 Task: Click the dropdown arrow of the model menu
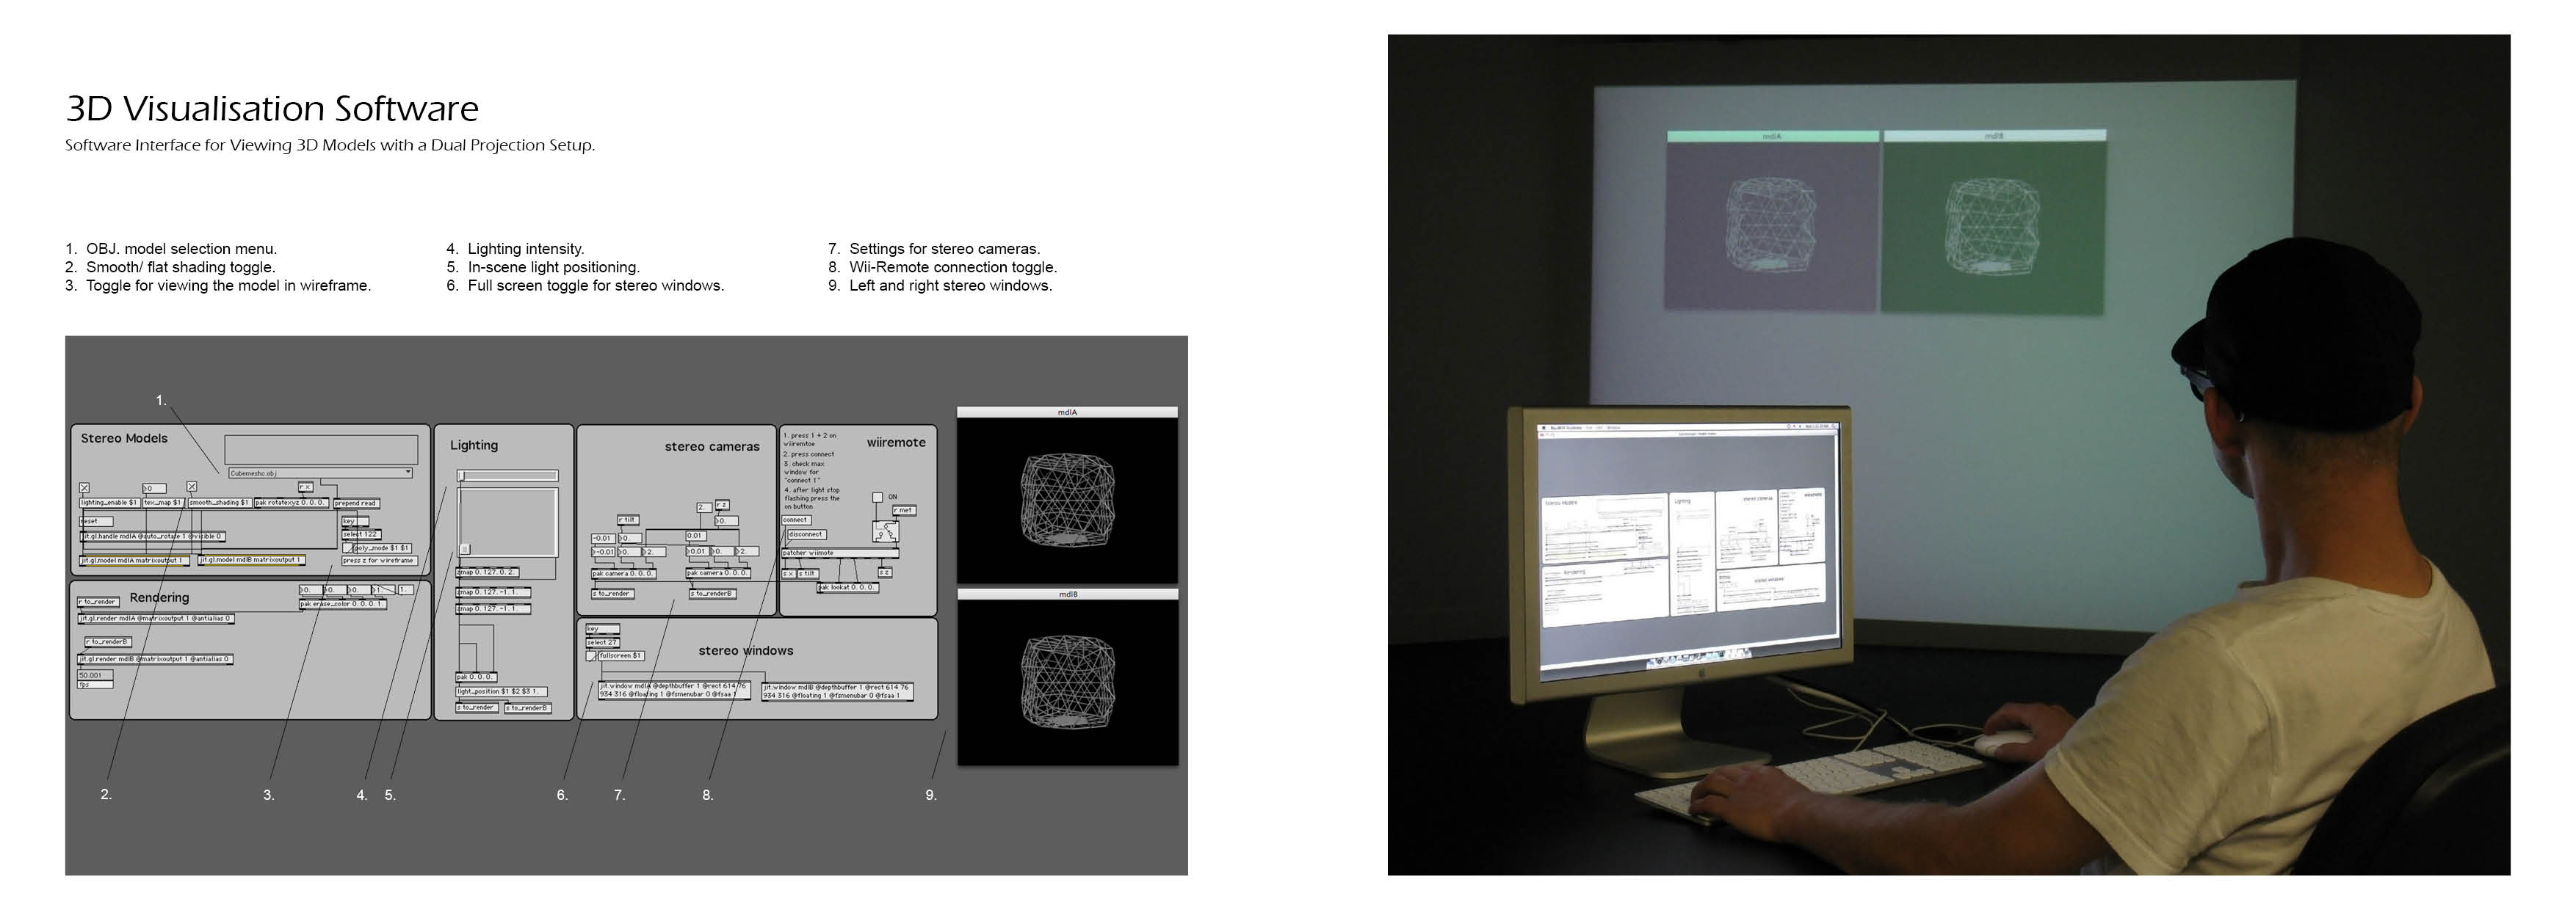coord(408,471)
